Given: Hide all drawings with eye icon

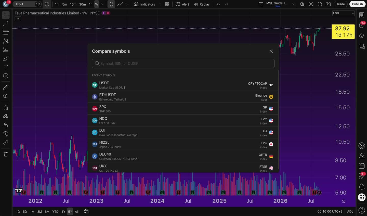Looking at the screenshot, I should [6, 134].
